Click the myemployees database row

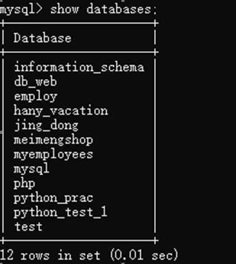54,155
